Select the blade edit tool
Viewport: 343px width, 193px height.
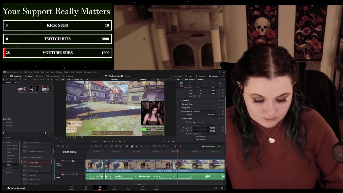point(101,146)
